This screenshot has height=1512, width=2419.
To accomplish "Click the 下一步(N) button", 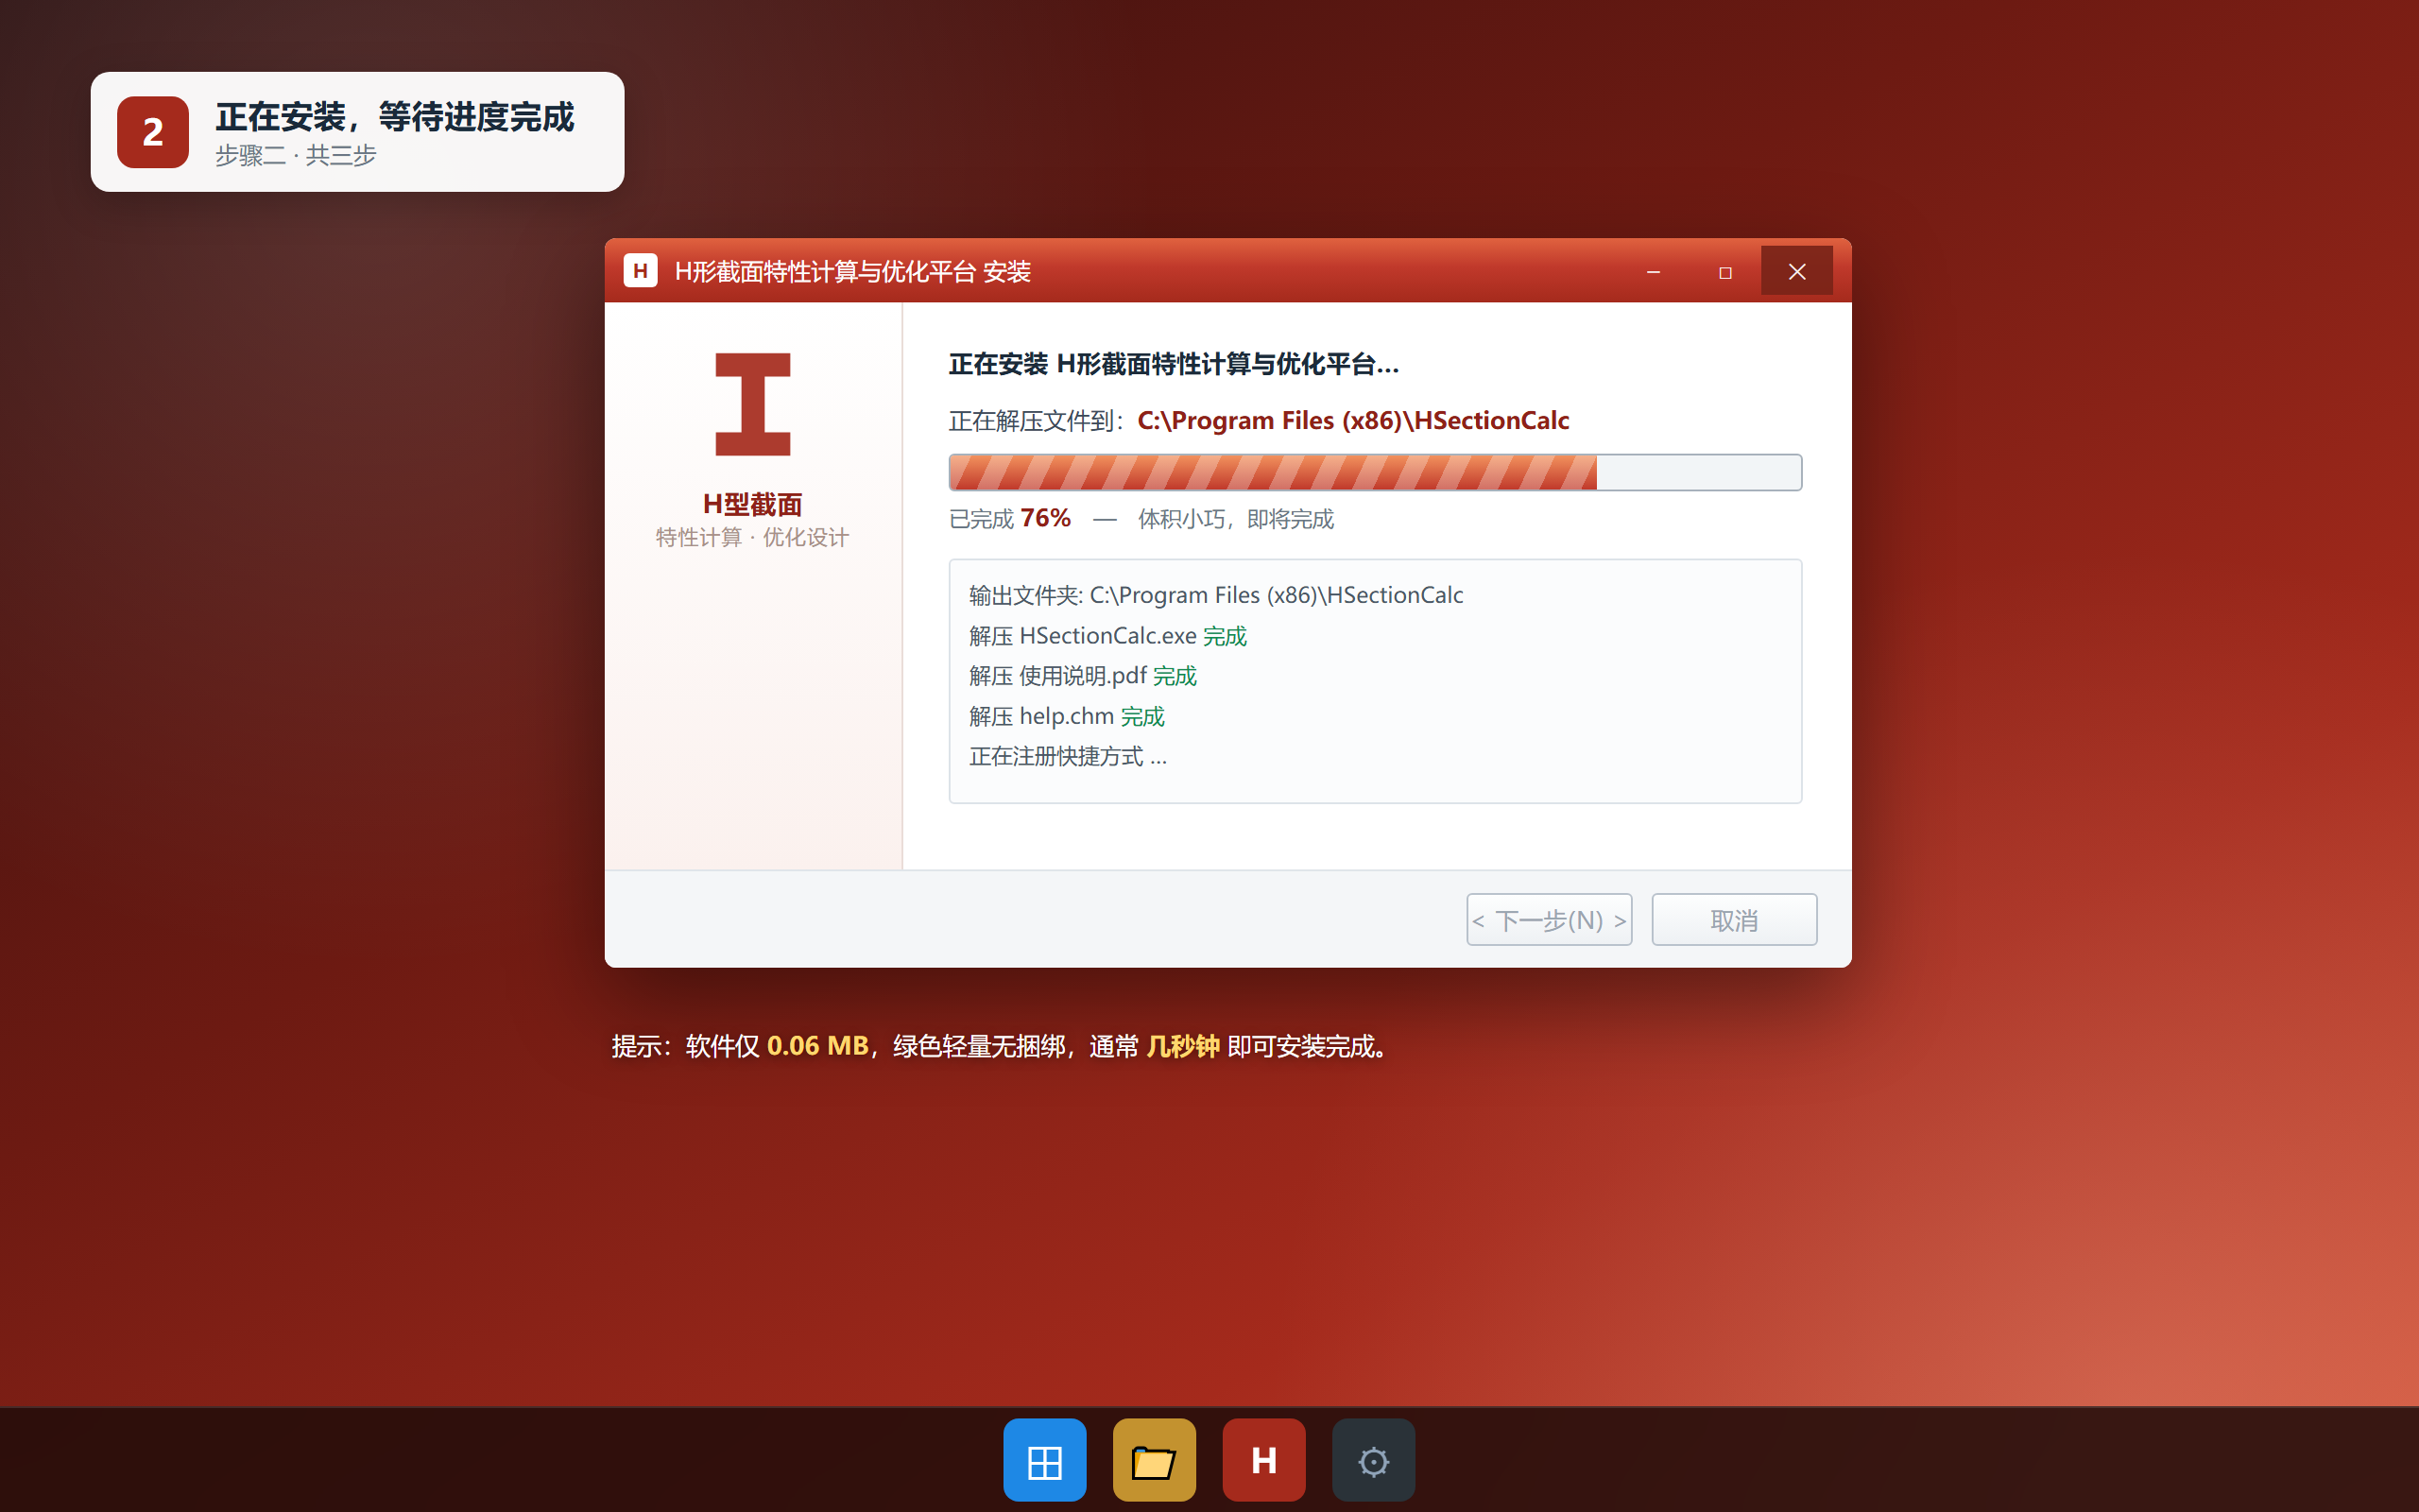I will [1550, 920].
